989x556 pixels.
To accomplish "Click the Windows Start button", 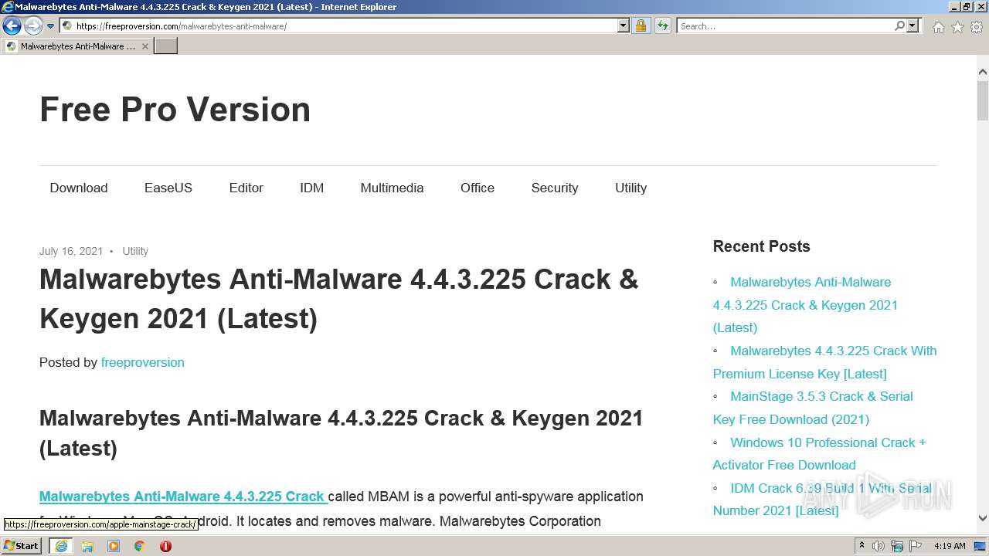I will pyautogui.click(x=21, y=546).
